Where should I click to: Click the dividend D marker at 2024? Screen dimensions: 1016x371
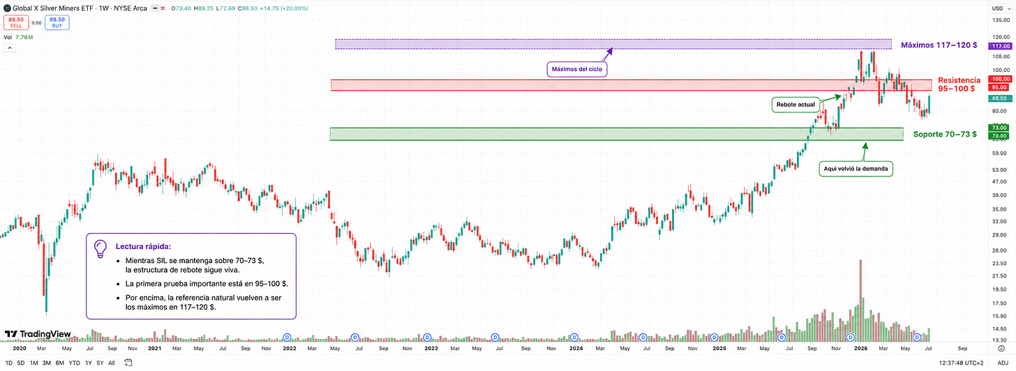(x=574, y=338)
